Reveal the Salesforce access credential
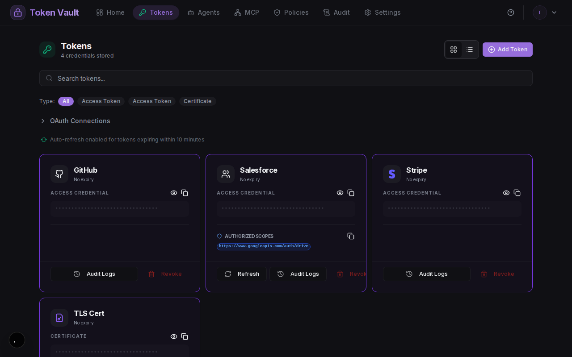Image resolution: width=572 pixels, height=357 pixels. [340, 193]
